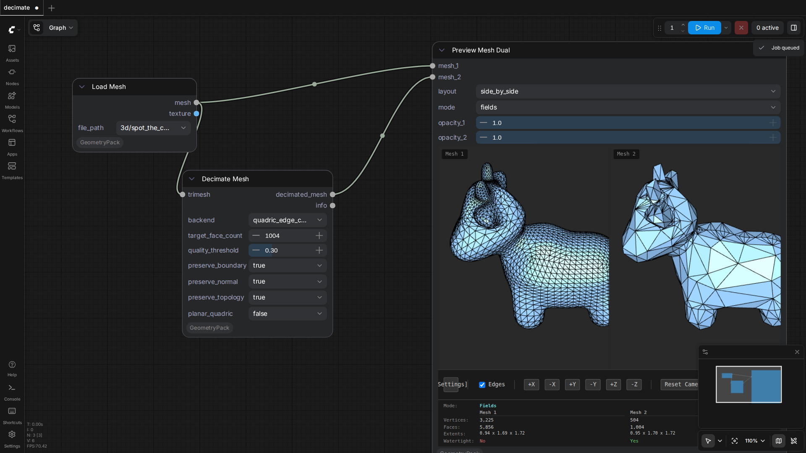Click the opacity_1 slider
The width and height of the screenshot is (806, 453).
point(628,123)
